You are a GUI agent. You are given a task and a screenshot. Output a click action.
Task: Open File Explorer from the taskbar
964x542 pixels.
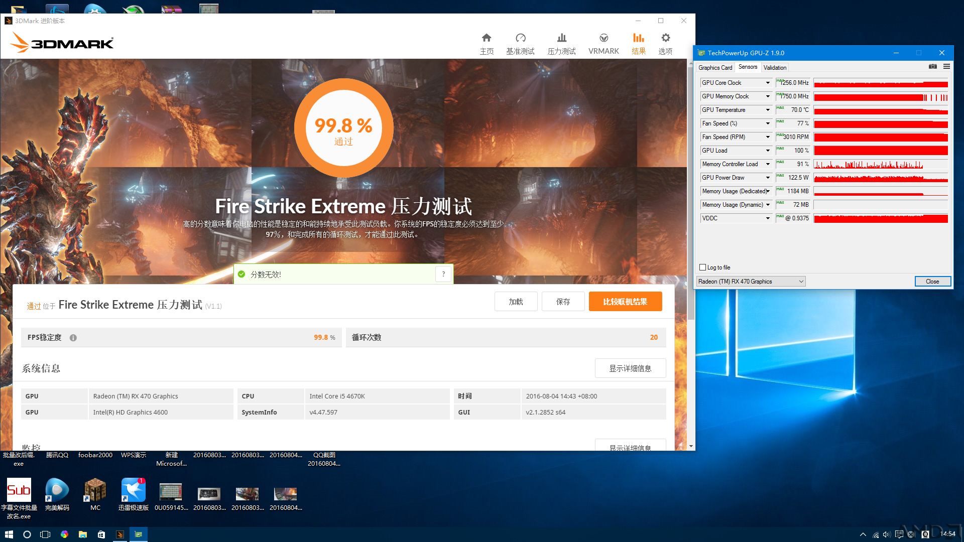click(83, 534)
